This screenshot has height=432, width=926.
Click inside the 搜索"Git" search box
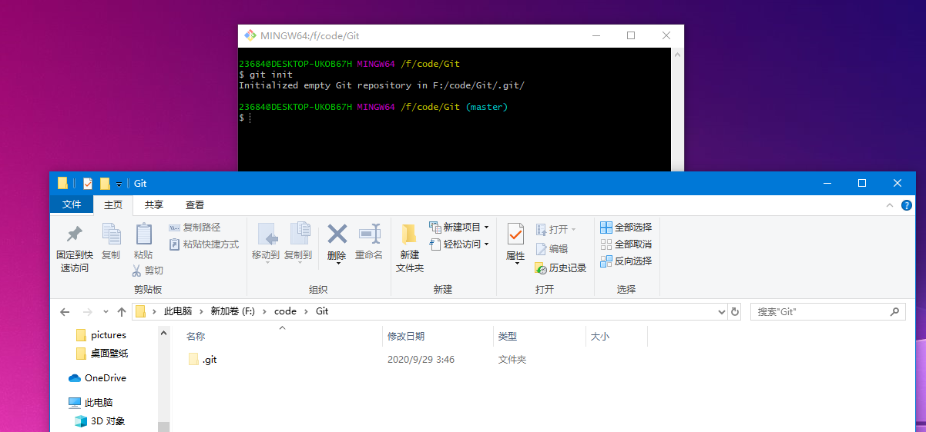tap(820, 312)
